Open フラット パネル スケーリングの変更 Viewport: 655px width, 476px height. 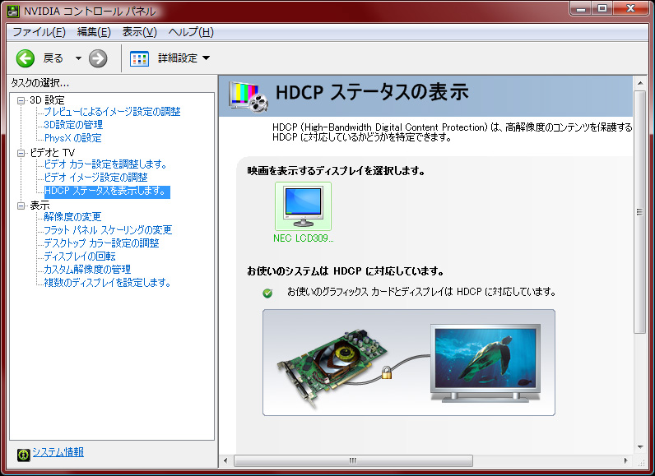108,230
